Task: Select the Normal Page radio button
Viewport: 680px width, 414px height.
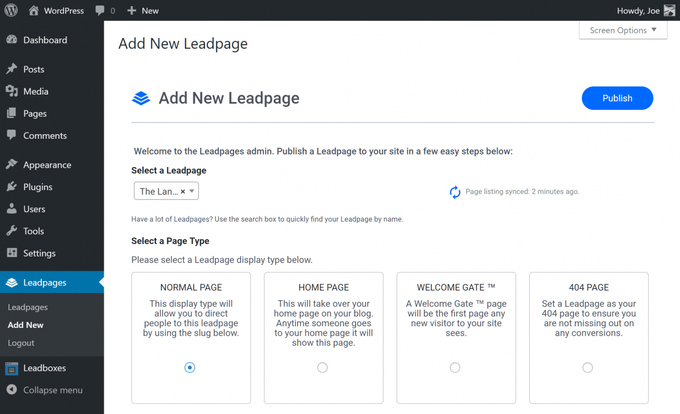Action: [190, 368]
